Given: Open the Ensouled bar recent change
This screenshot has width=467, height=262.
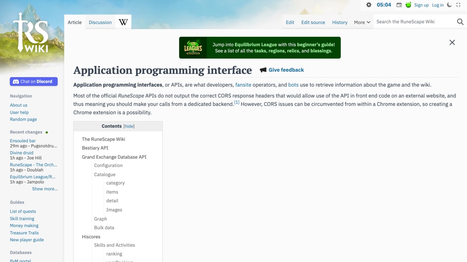Looking at the screenshot, I should tap(23, 141).
